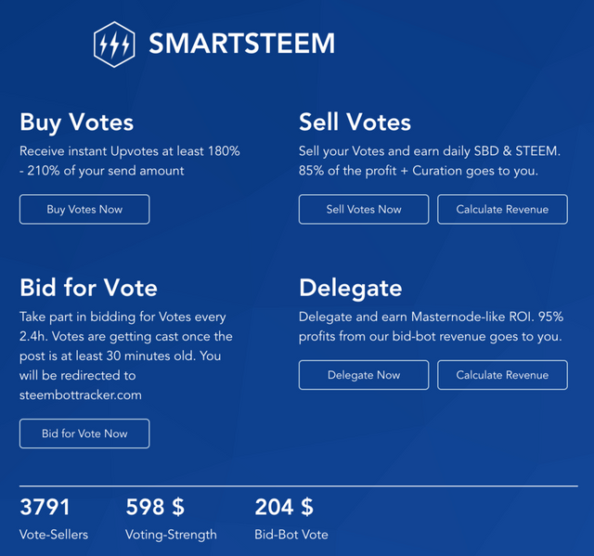Viewport: 594px width, 556px height.
Task: Click the SMARTSTEEM wordmark text
Action: 241,44
